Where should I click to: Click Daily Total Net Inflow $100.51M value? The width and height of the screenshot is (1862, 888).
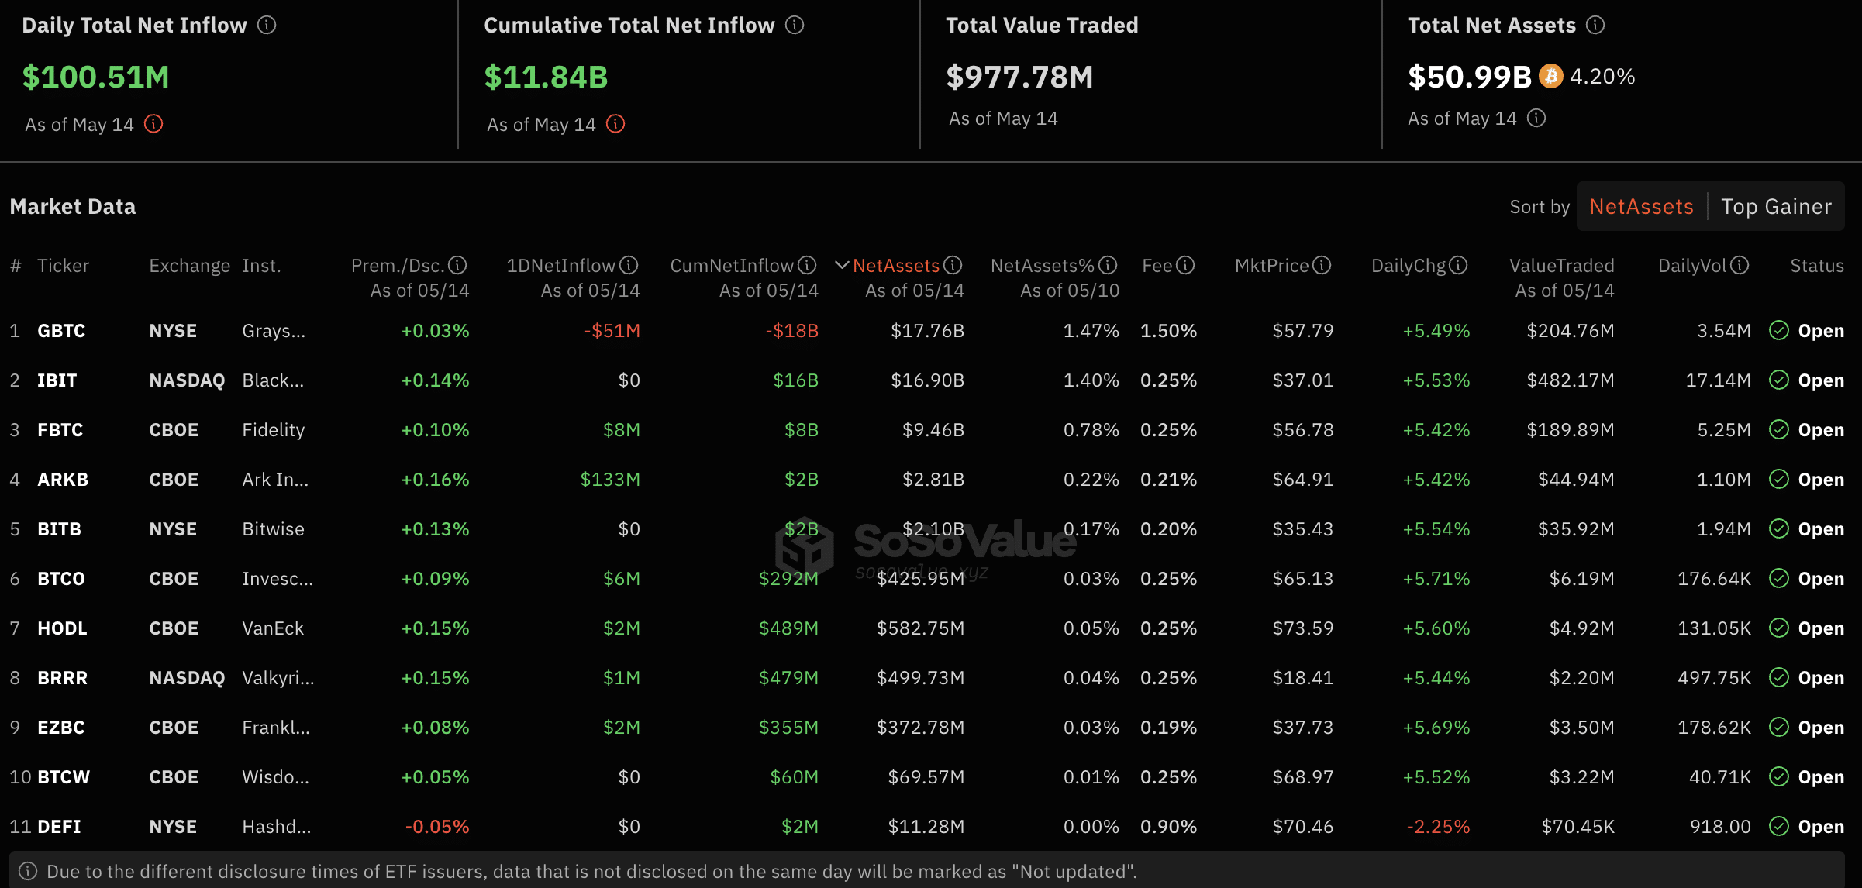(95, 77)
